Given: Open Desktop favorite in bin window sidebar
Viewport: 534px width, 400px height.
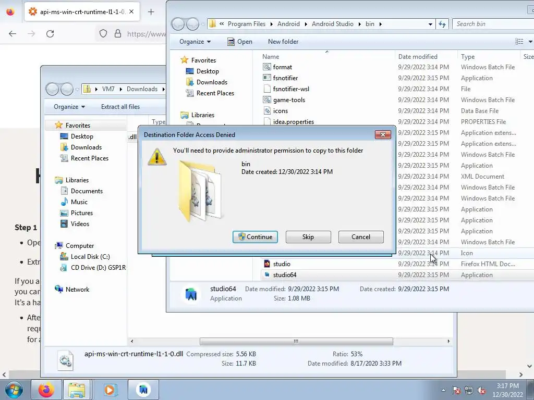Looking at the screenshot, I should pos(208,71).
